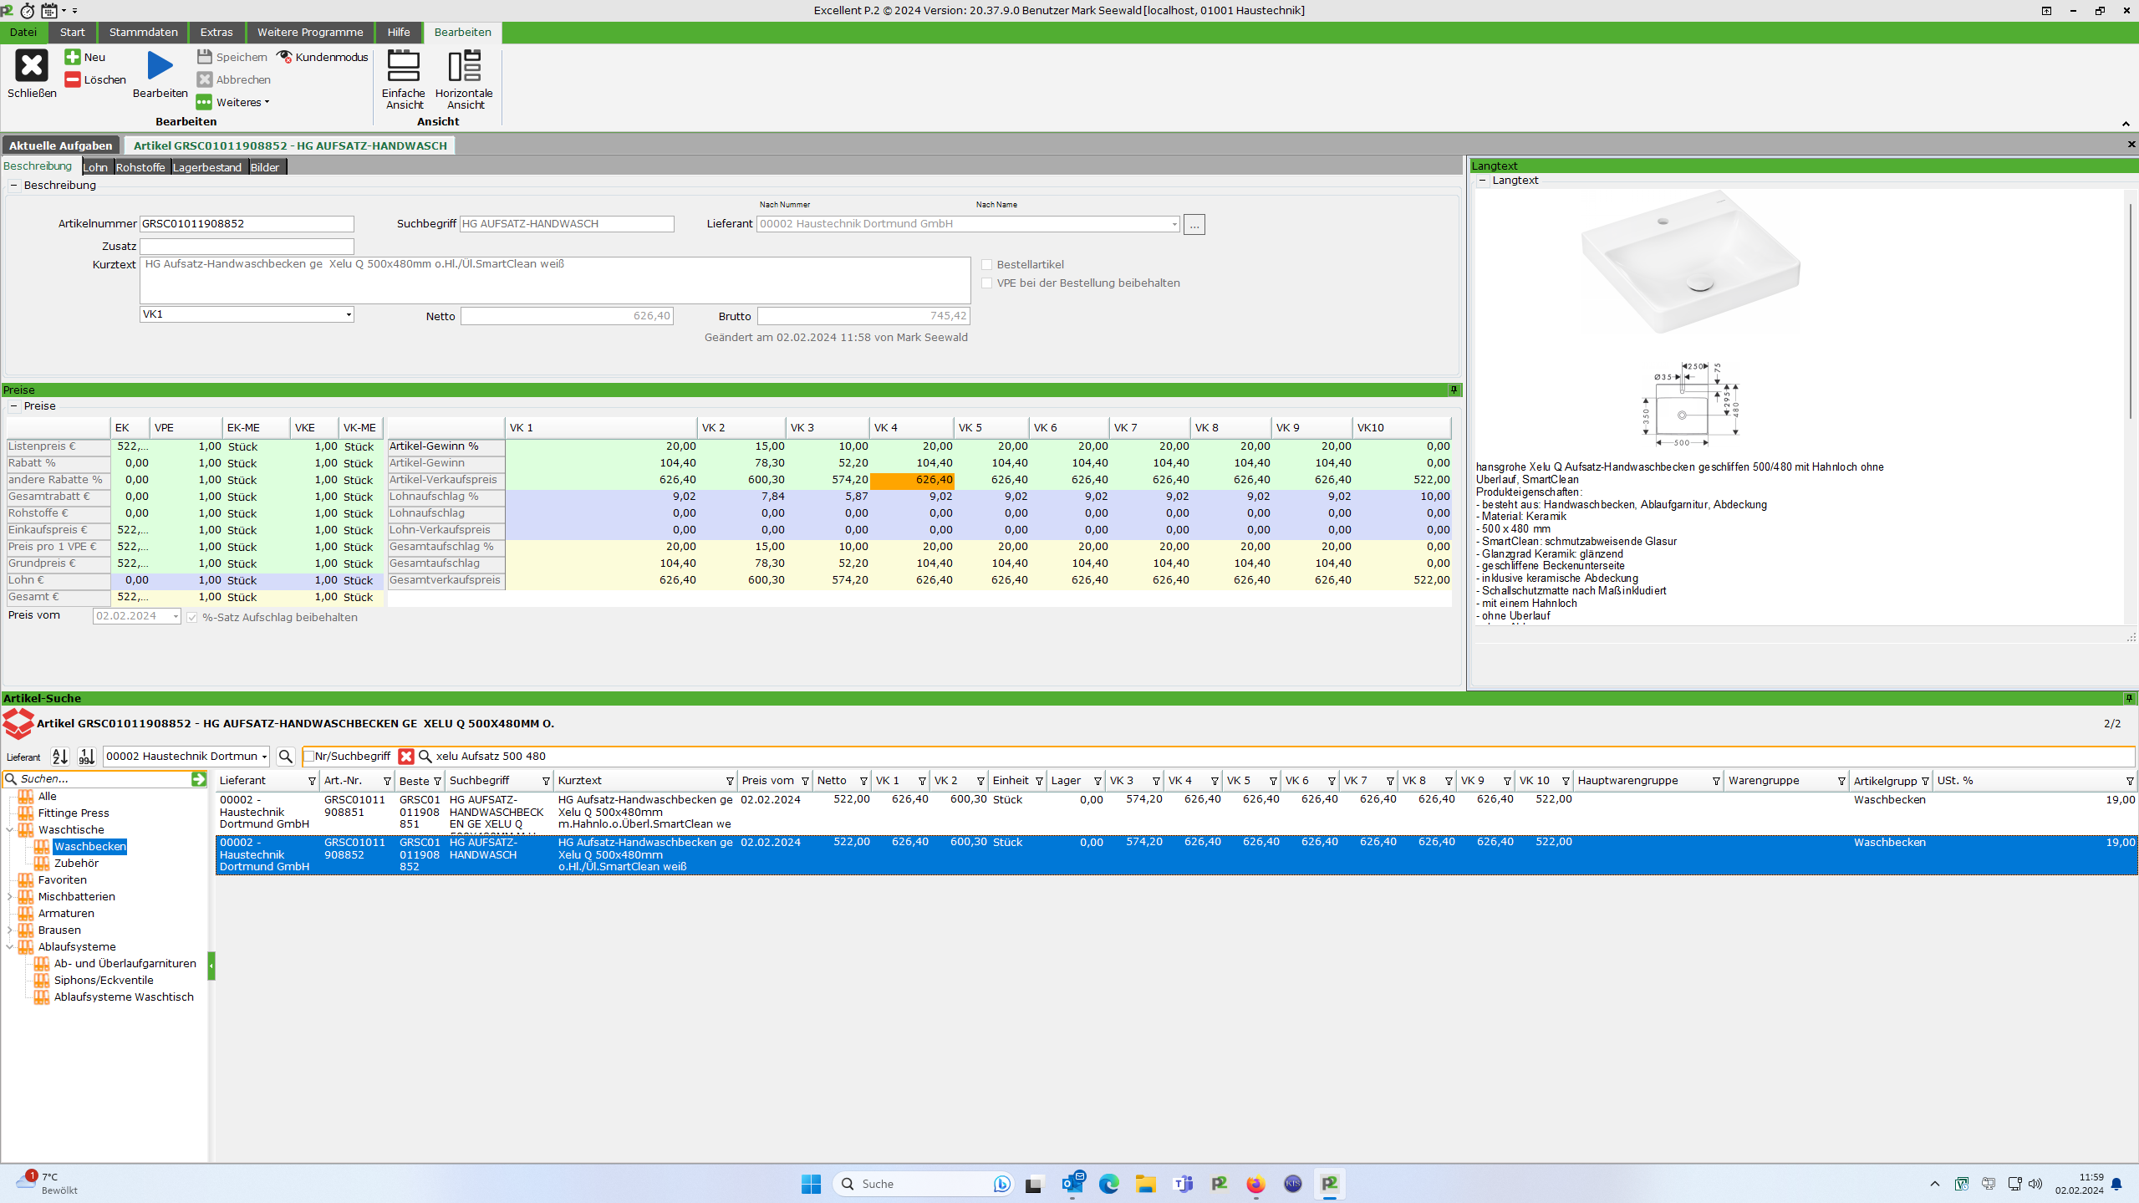Click the Windows Start button
2139x1203 pixels.
coord(811,1183)
